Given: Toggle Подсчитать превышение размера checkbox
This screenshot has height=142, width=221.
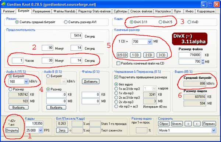Looking at the screenshot, I should [x=116, y=77].
